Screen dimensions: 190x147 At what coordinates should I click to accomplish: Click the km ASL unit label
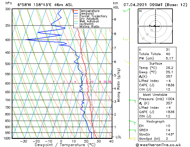(x=116, y=5)
